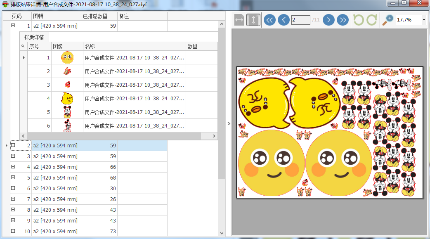Collapse the page 1 row
430x239 pixels.
coord(13,26)
